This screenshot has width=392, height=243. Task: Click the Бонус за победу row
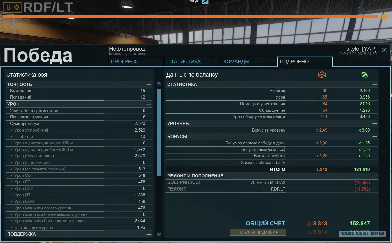(272, 156)
